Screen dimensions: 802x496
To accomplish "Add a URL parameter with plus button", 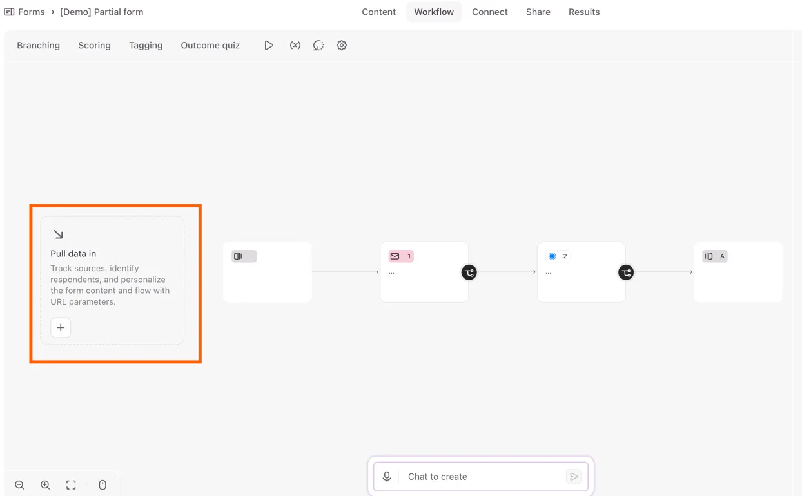I will coord(61,327).
